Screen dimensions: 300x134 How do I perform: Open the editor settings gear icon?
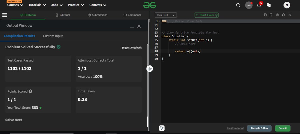[277, 15]
